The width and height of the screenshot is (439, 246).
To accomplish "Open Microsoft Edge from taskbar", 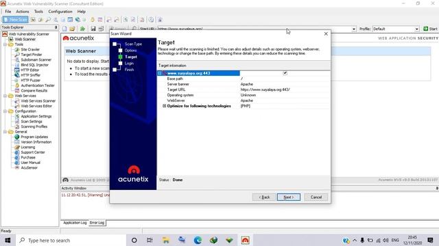I will click(198, 241).
